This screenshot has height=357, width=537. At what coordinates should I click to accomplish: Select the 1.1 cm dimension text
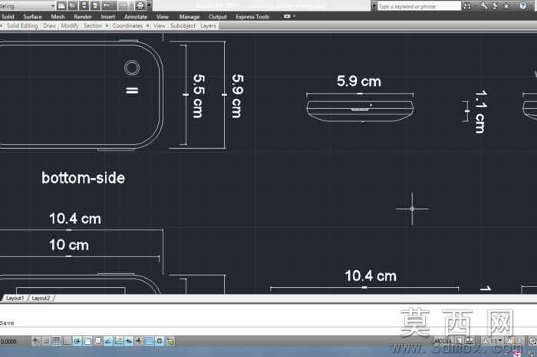tap(480, 111)
